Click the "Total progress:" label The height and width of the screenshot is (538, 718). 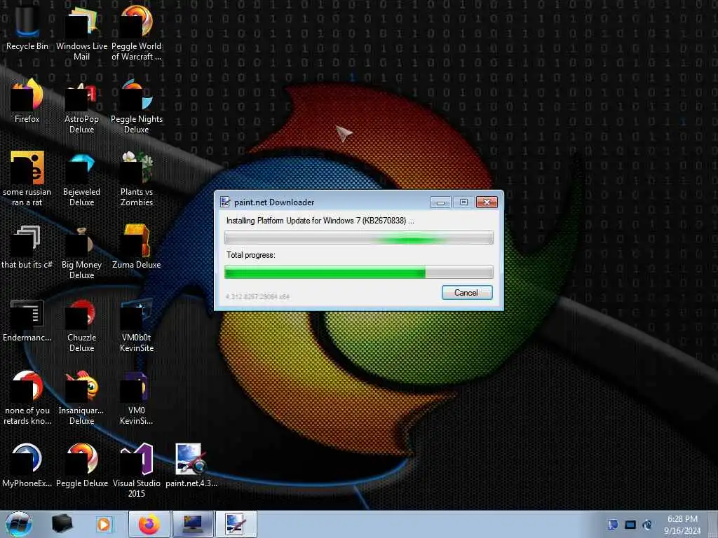pos(250,255)
